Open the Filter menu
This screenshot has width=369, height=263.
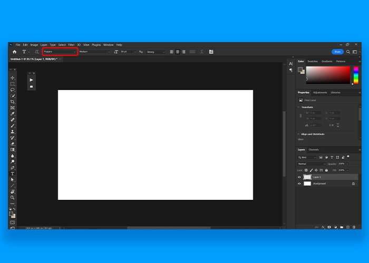(71, 45)
